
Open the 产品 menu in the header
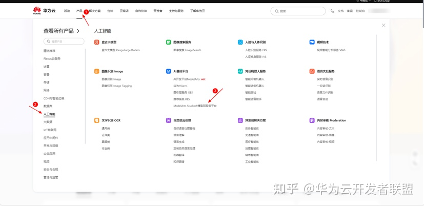pos(79,11)
